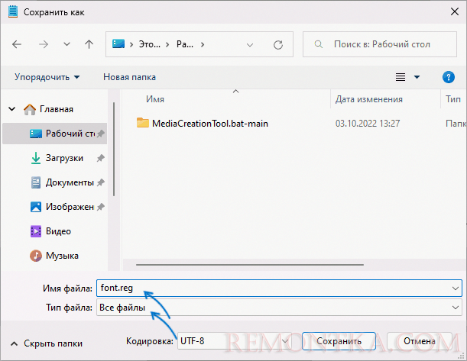Click the Forward navigation arrow

(x=42, y=44)
